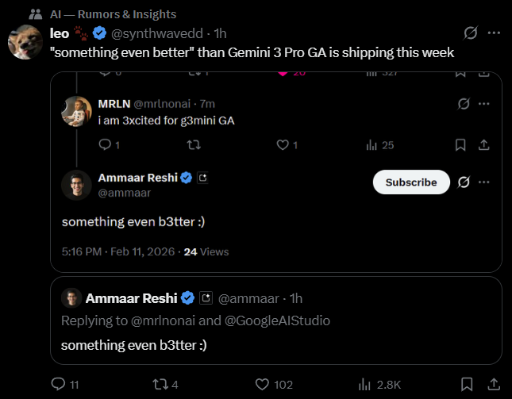View analytics showing 2.8K views

[366, 384]
